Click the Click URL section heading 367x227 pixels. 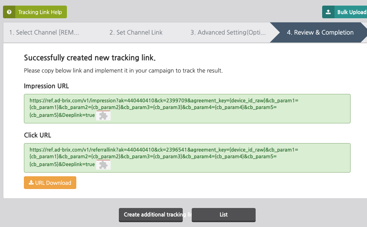(37, 135)
